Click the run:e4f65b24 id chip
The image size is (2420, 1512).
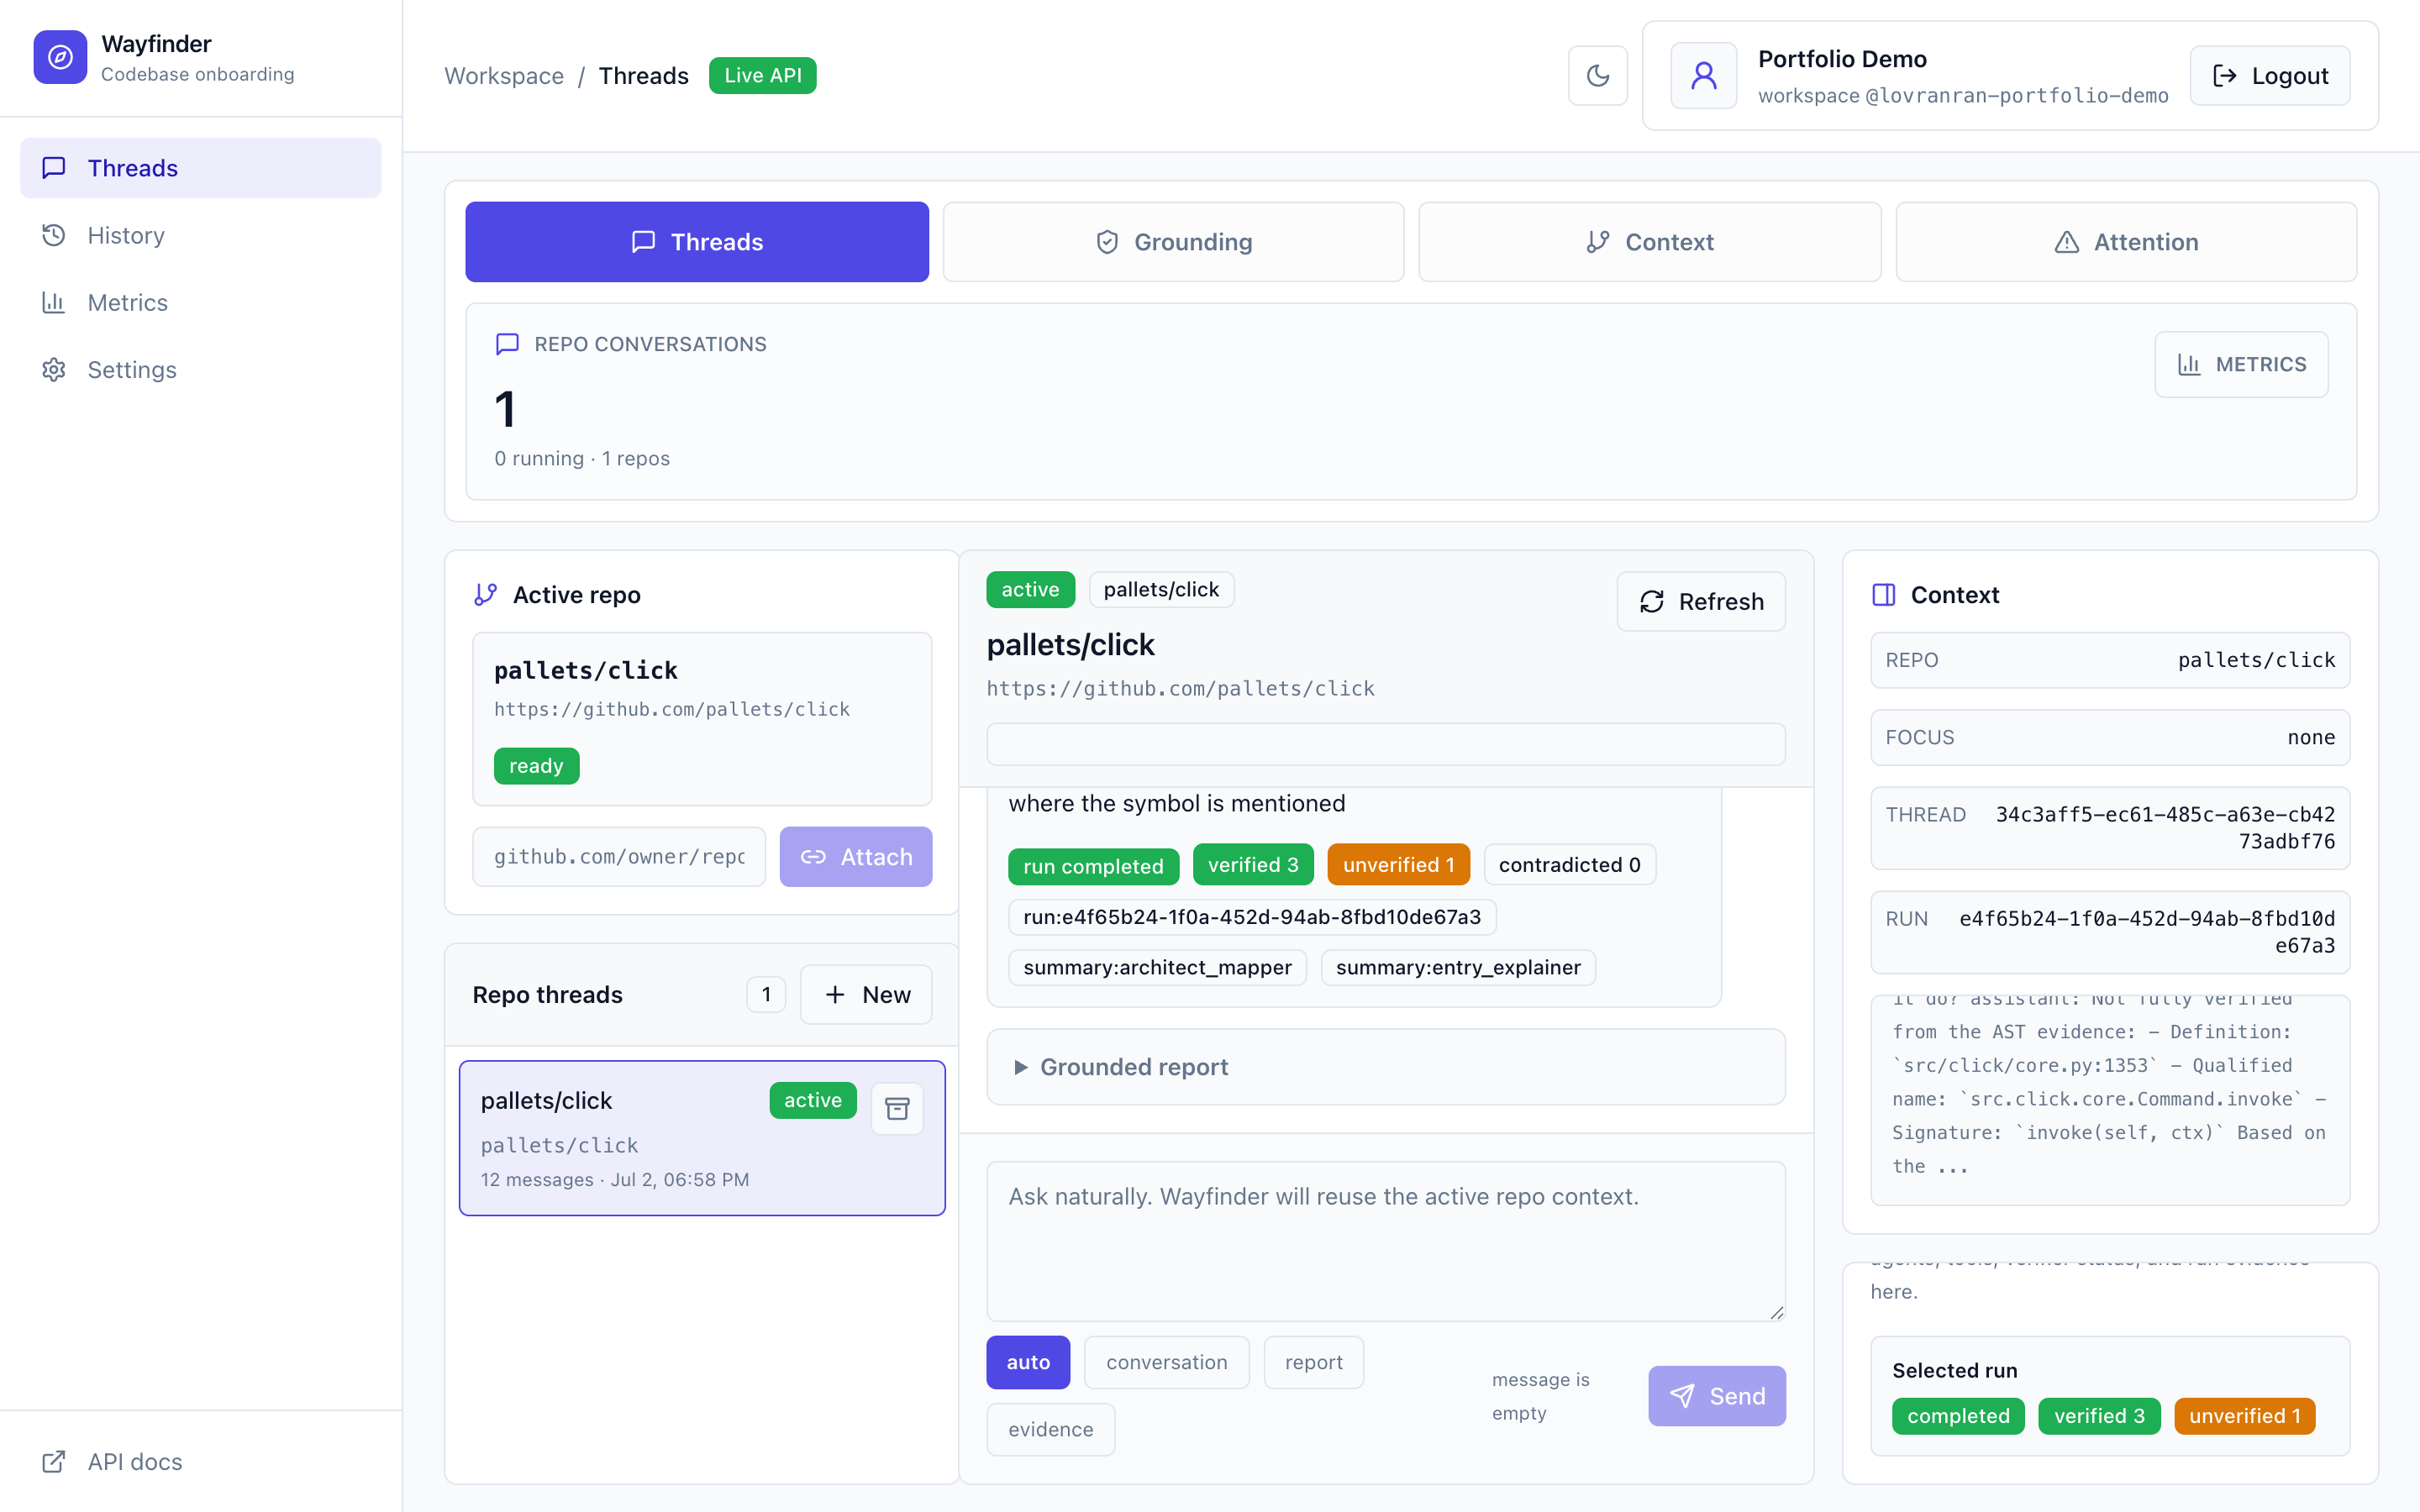[1252, 917]
